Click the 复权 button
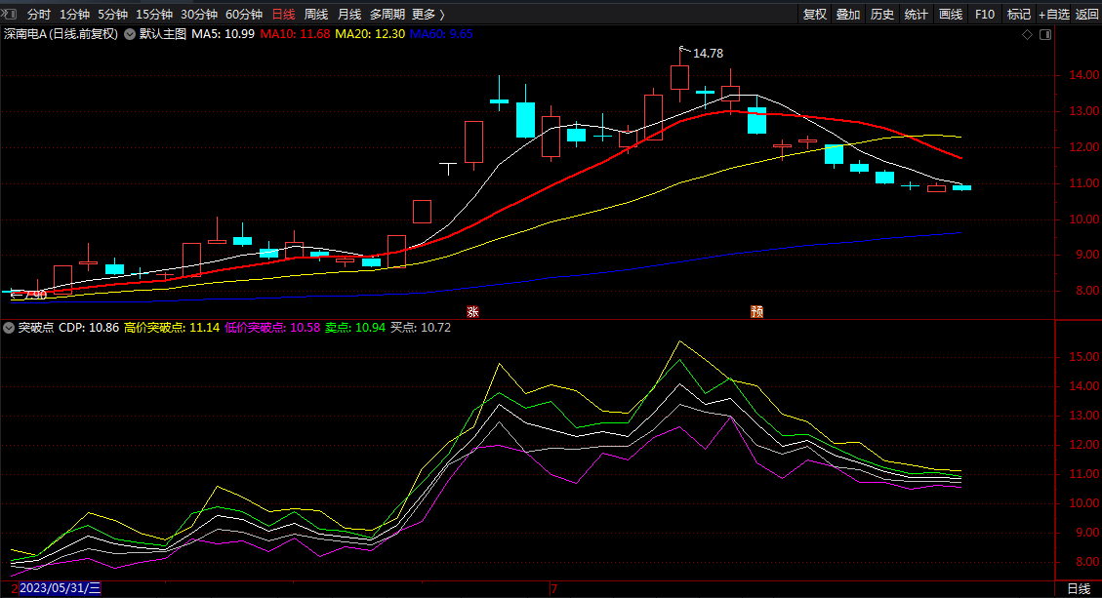This screenshot has width=1102, height=598. 815,14
